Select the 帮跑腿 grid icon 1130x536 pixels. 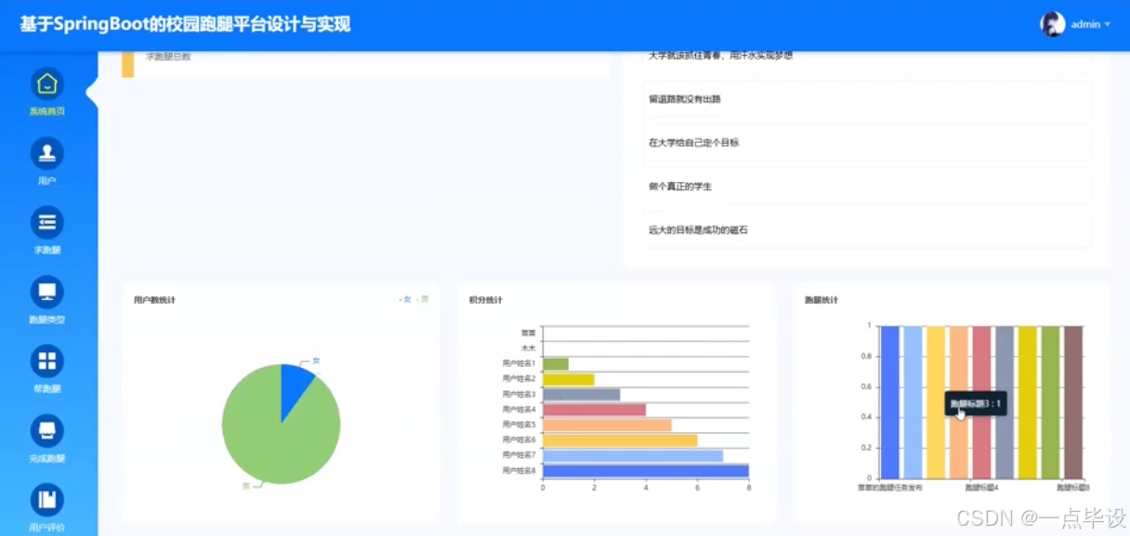pyautogui.click(x=46, y=360)
